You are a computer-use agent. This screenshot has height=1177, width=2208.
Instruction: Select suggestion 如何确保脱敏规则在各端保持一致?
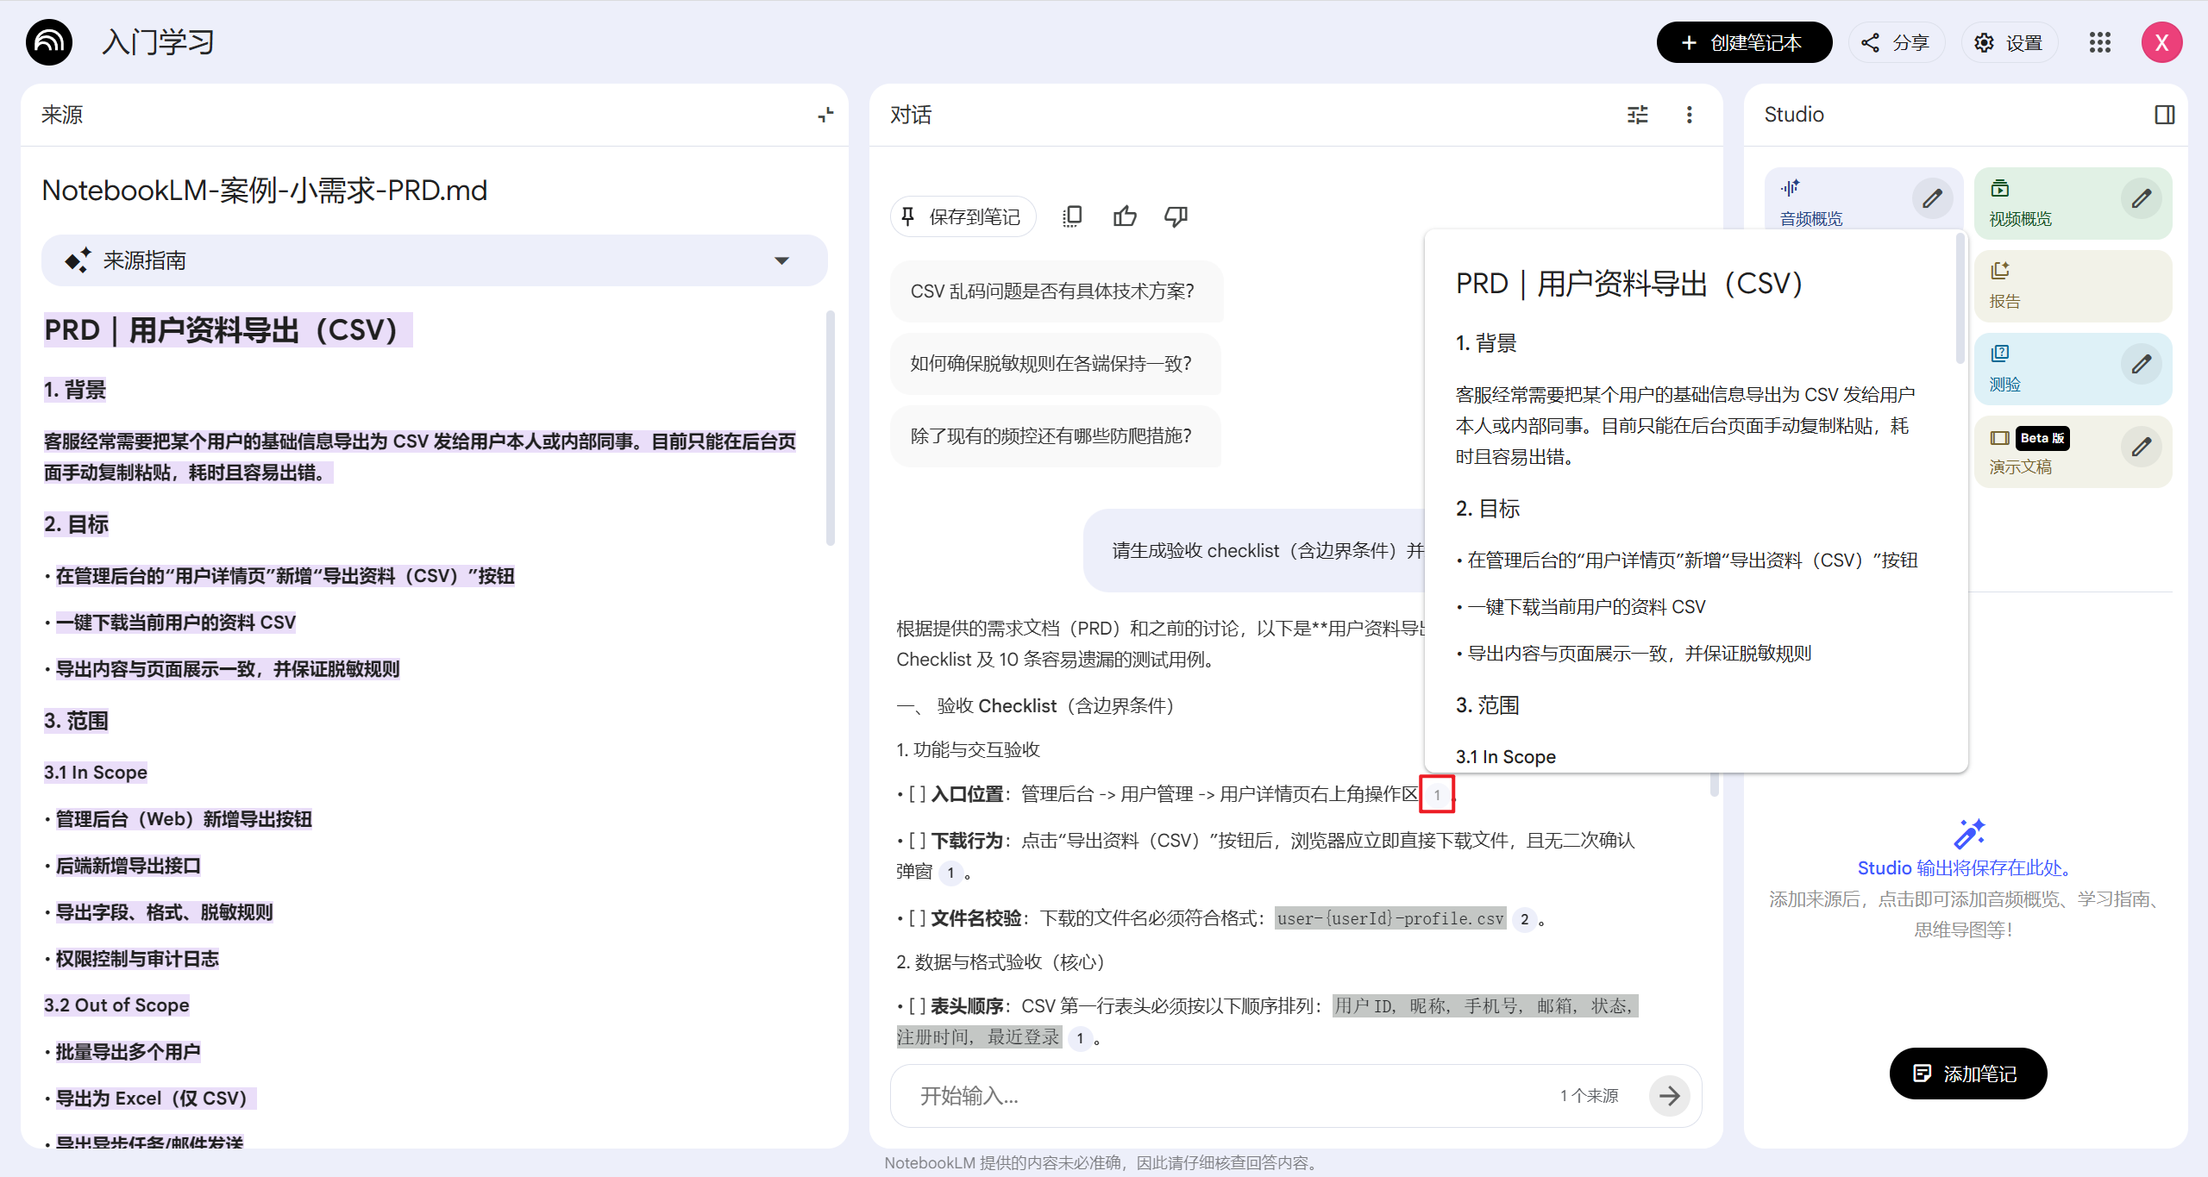pos(1056,364)
